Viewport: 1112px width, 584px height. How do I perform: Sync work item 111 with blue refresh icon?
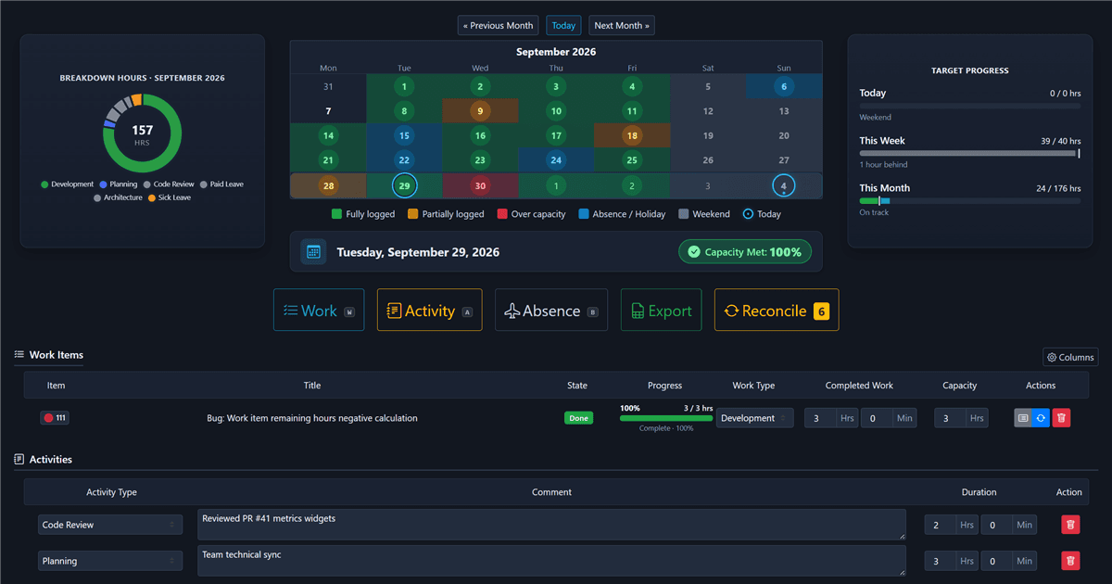point(1041,418)
